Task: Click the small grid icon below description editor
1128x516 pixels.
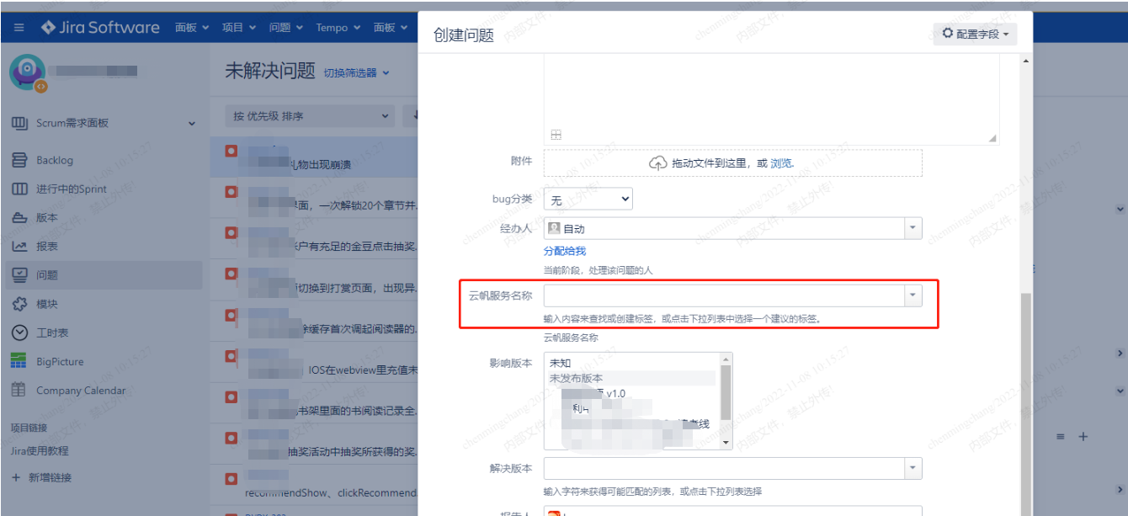Action: 556,135
